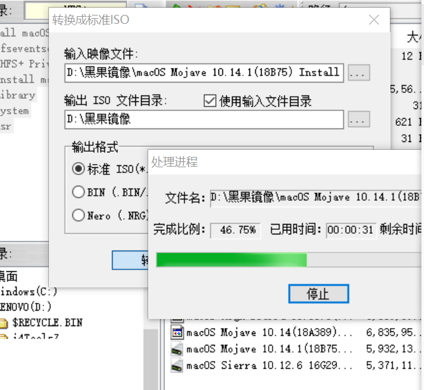This screenshot has width=424, height=390.
Task: Click the 完成比例 46.75% value
Action: [x=235, y=231]
